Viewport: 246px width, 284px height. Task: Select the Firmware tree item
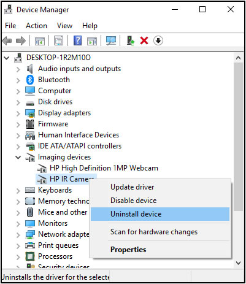53,124
